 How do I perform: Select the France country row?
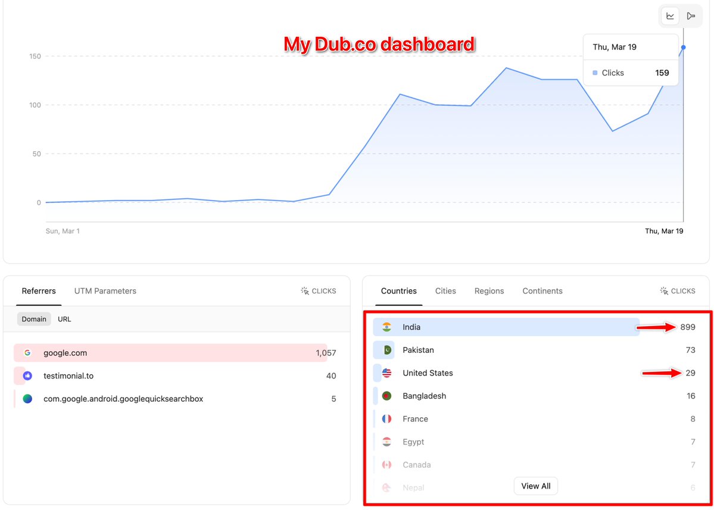tap(535, 418)
